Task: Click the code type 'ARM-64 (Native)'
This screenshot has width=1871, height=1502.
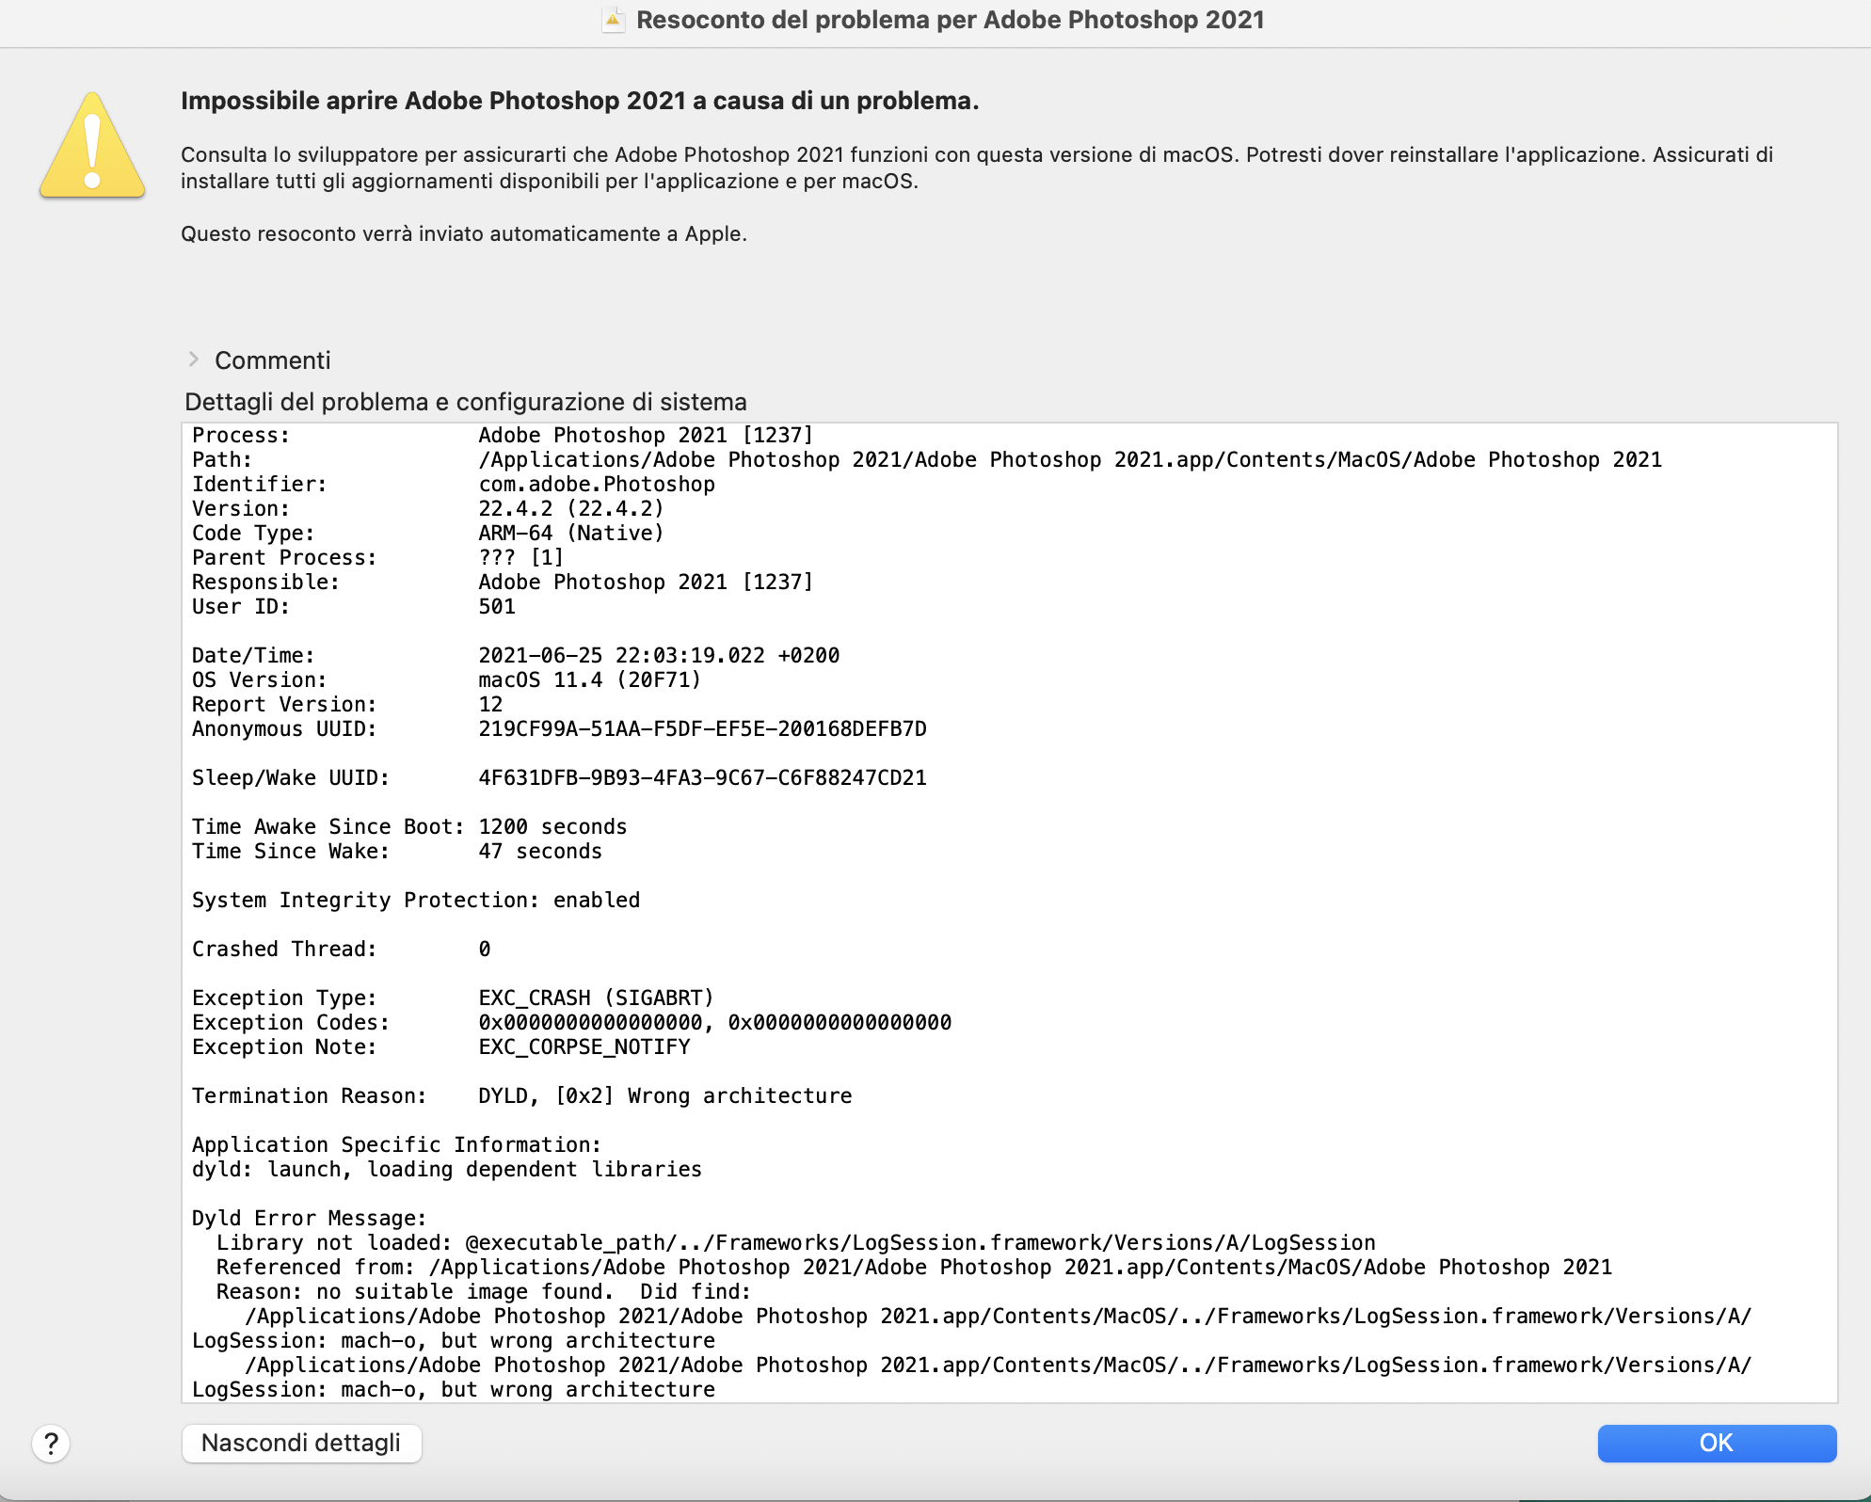Action: tap(571, 533)
